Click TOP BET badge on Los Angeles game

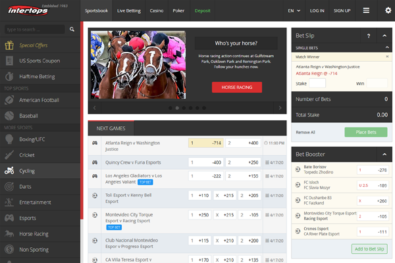[145, 182]
